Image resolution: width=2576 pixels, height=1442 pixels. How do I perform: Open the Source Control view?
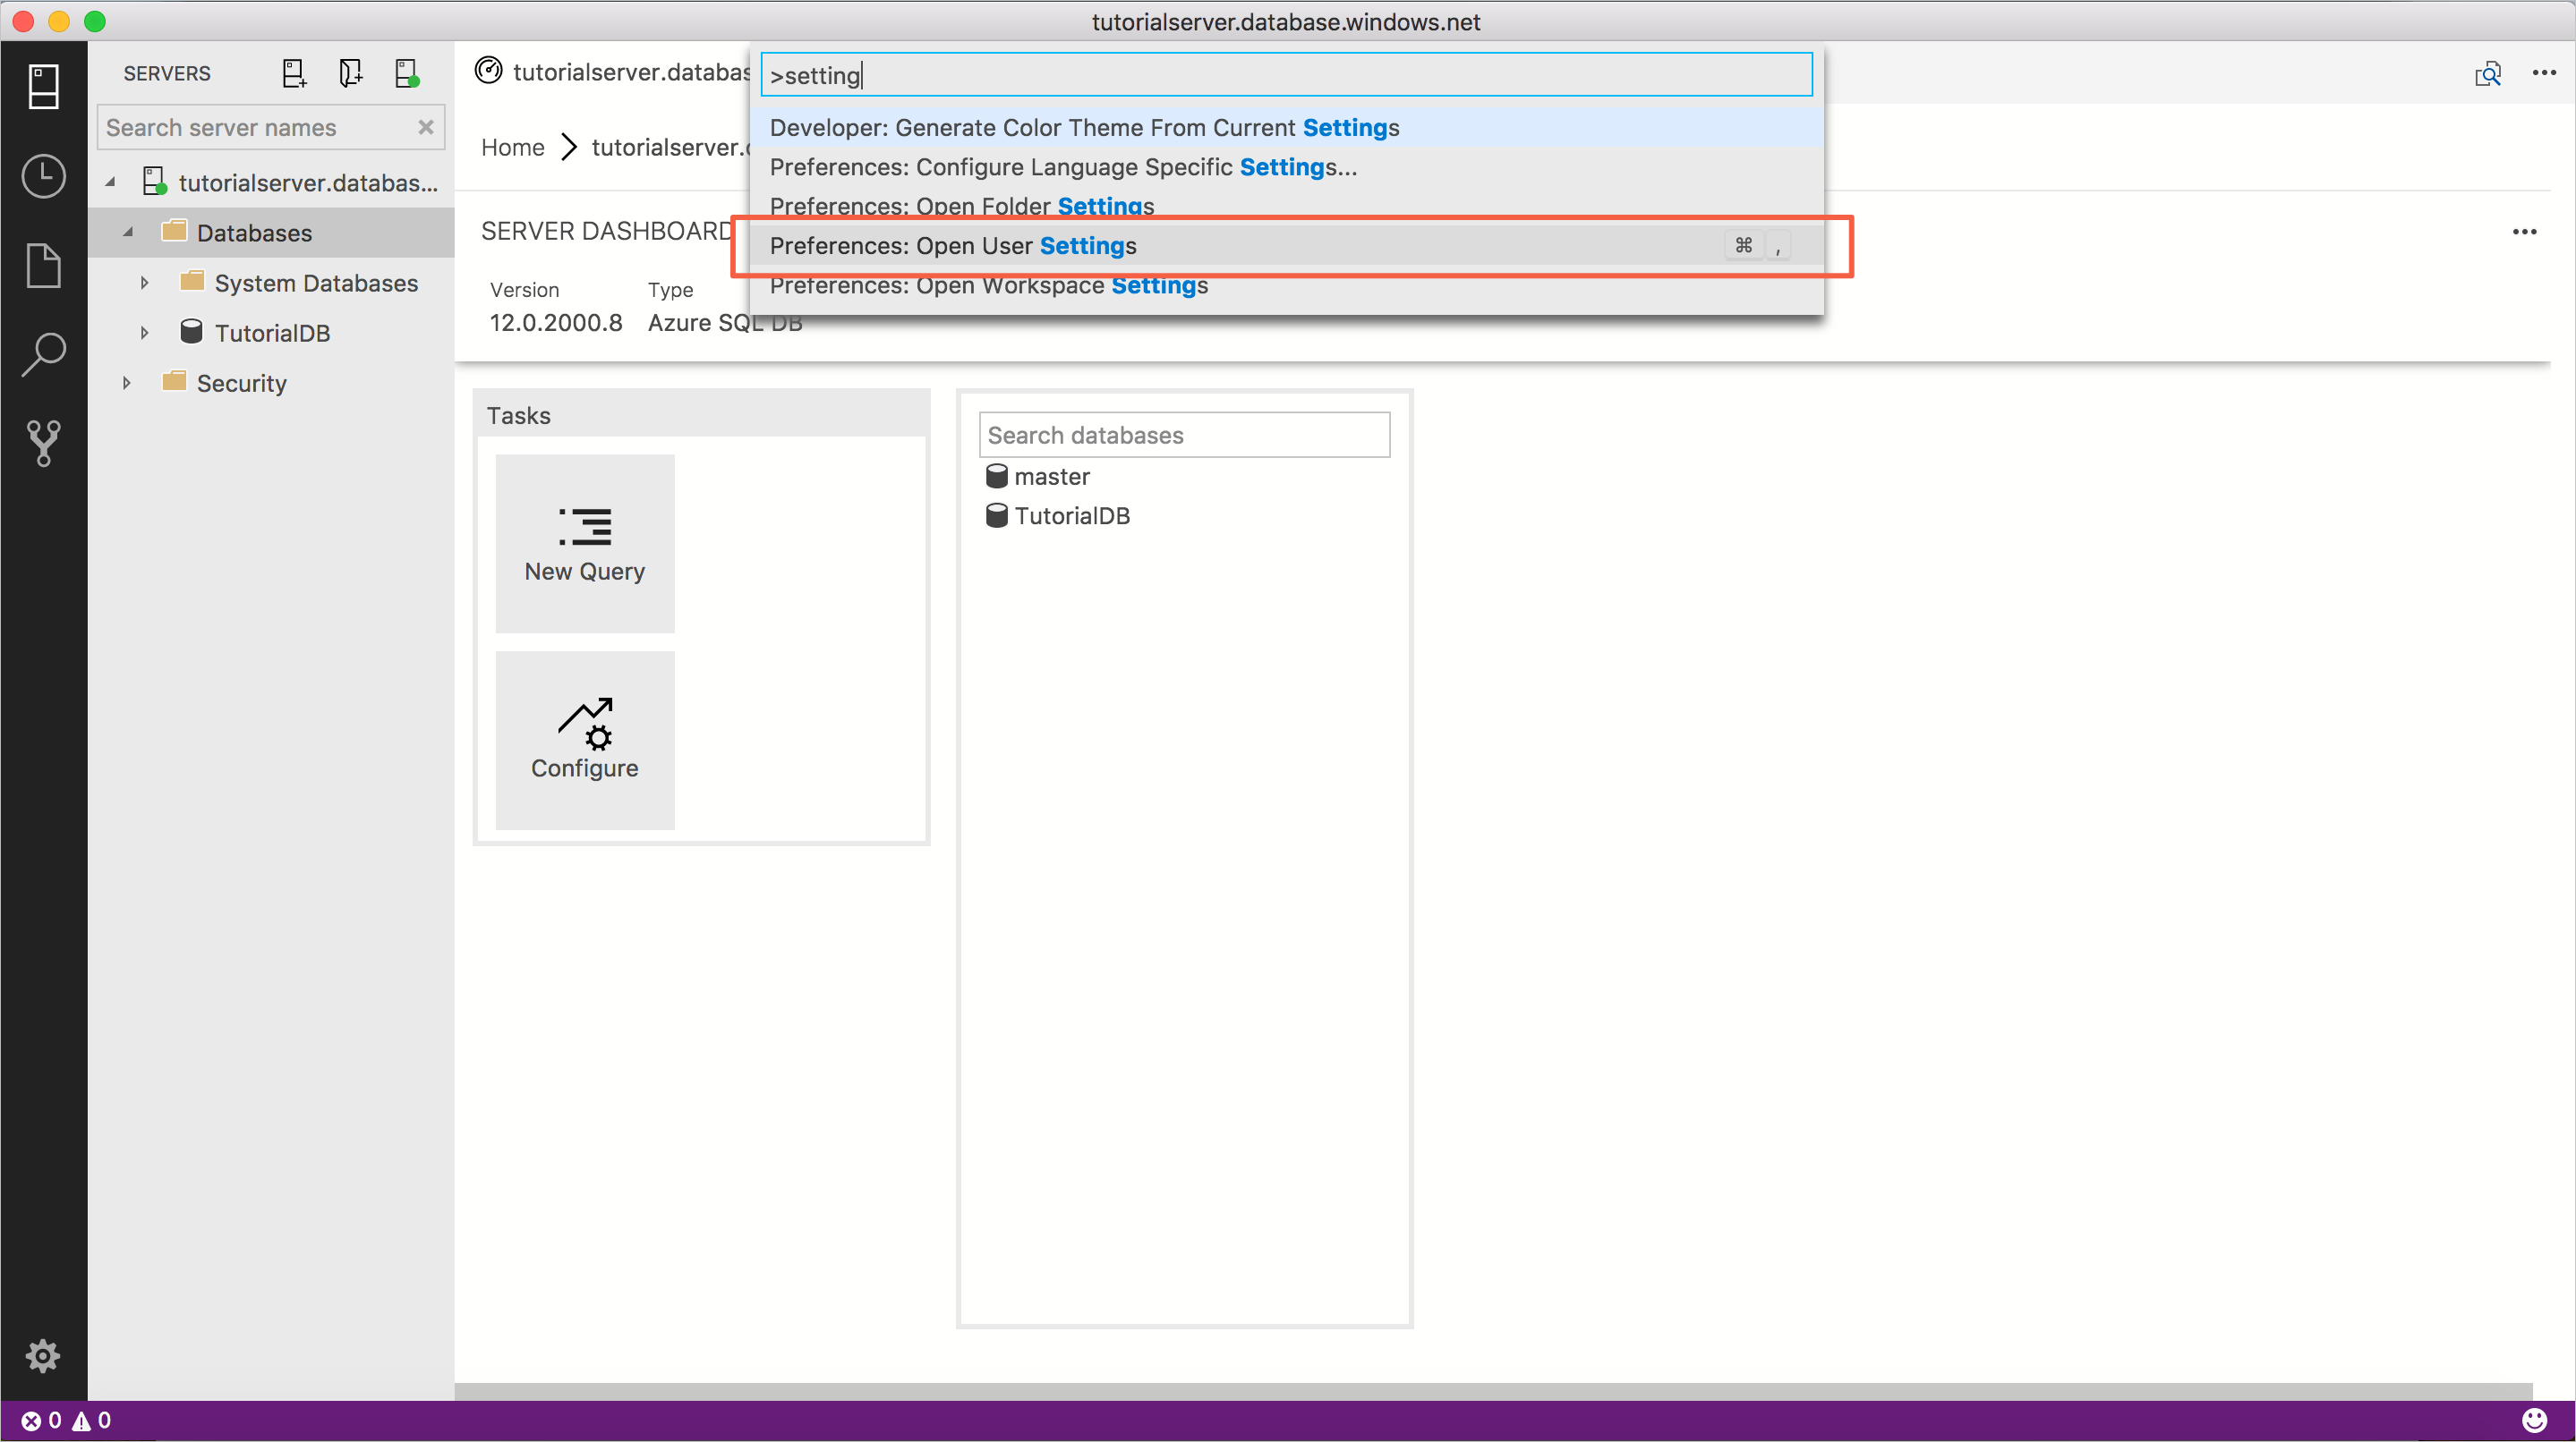tap(44, 444)
